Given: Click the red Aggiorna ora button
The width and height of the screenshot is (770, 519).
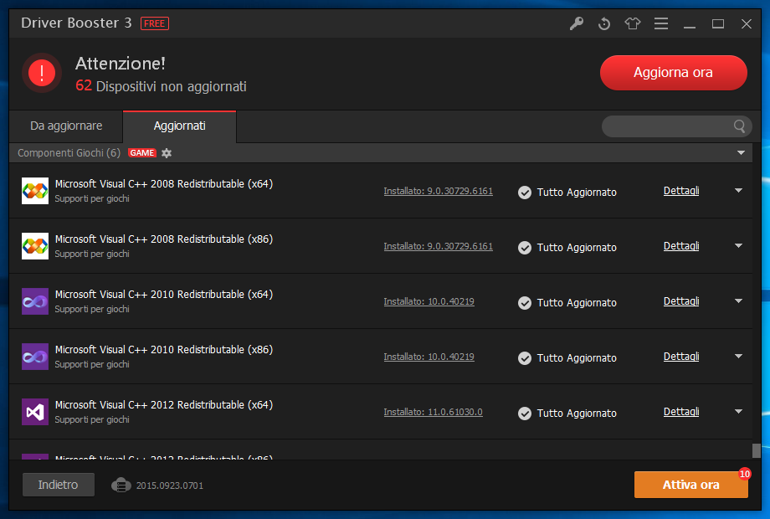Looking at the screenshot, I should click(673, 73).
